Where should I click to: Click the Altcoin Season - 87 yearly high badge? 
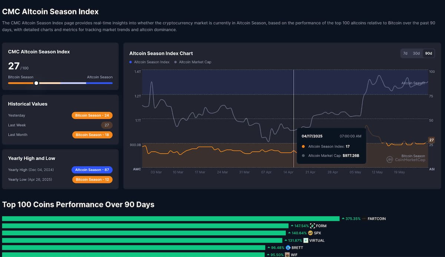point(92,170)
